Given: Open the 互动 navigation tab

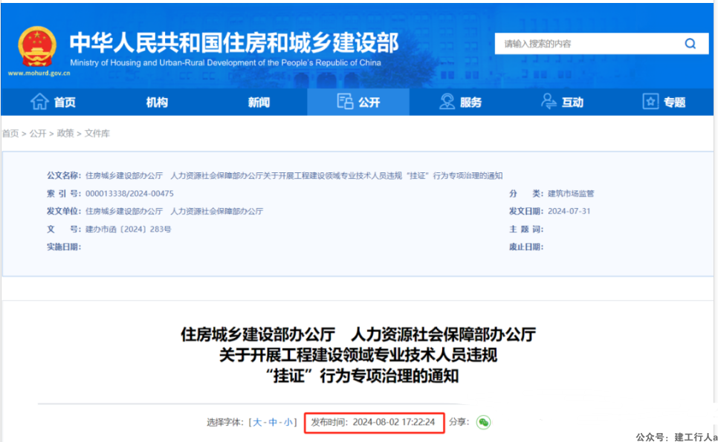Looking at the screenshot, I should [x=562, y=102].
